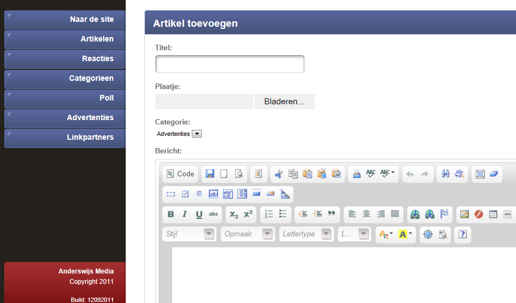Insert a Hidden Field form element
The image size is (516, 303).
pos(285,194)
